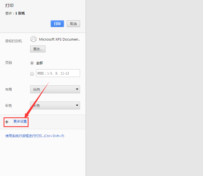Open the 纵向 layout dropdown
The image size is (203, 176).
[x=55, y=89]
